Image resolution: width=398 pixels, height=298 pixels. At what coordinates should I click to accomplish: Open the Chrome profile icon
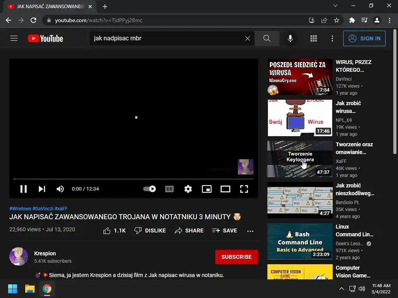377,20
